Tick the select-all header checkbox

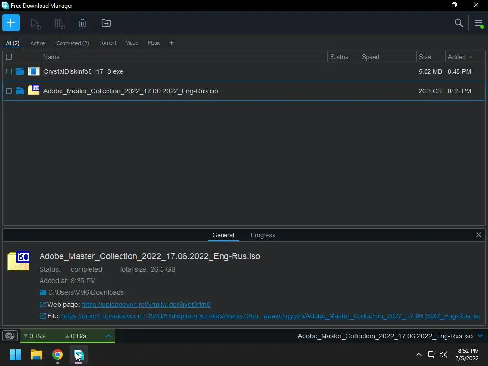coord(9,57)
